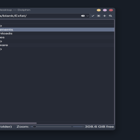Select the folder row ending in "nloads"

(57, 34)
